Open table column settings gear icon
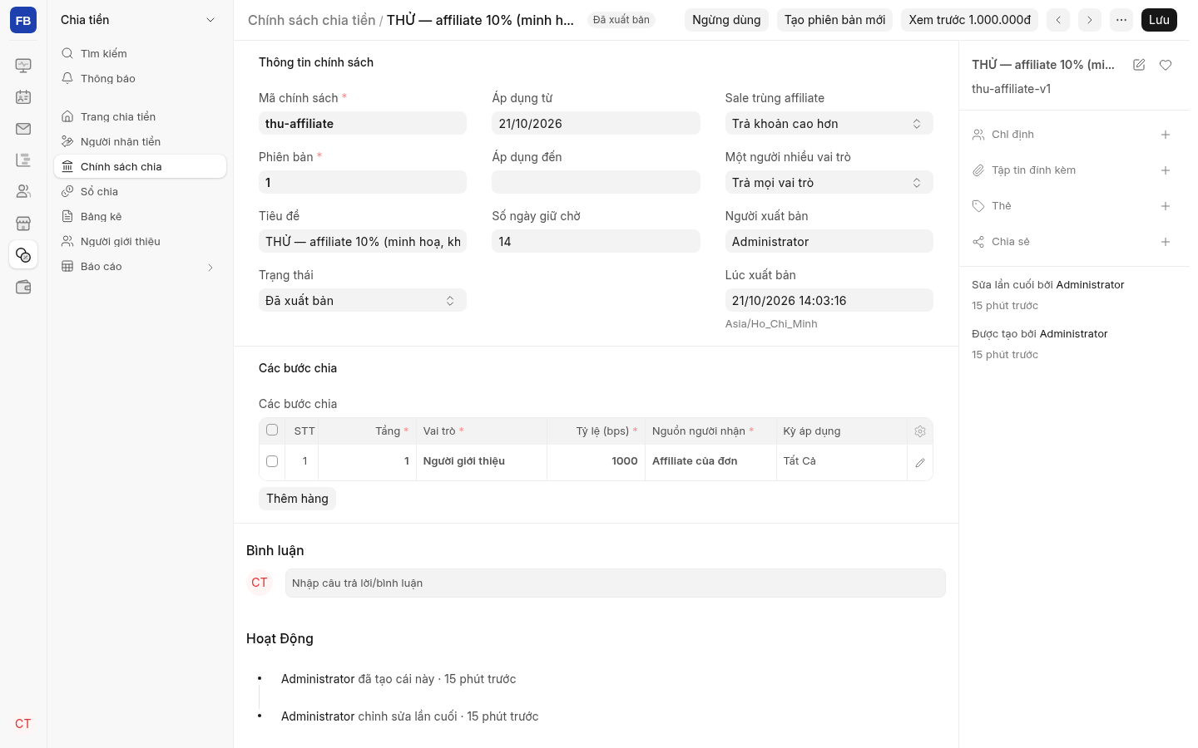 coord(920,431)
